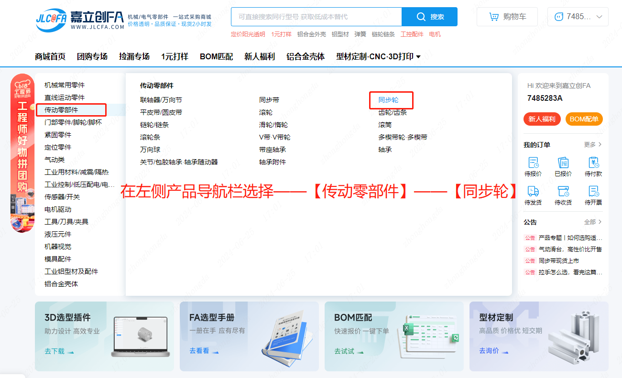Open 团购专场 nav item
This screenshot has height=378, width=622.
click(92, 56)
